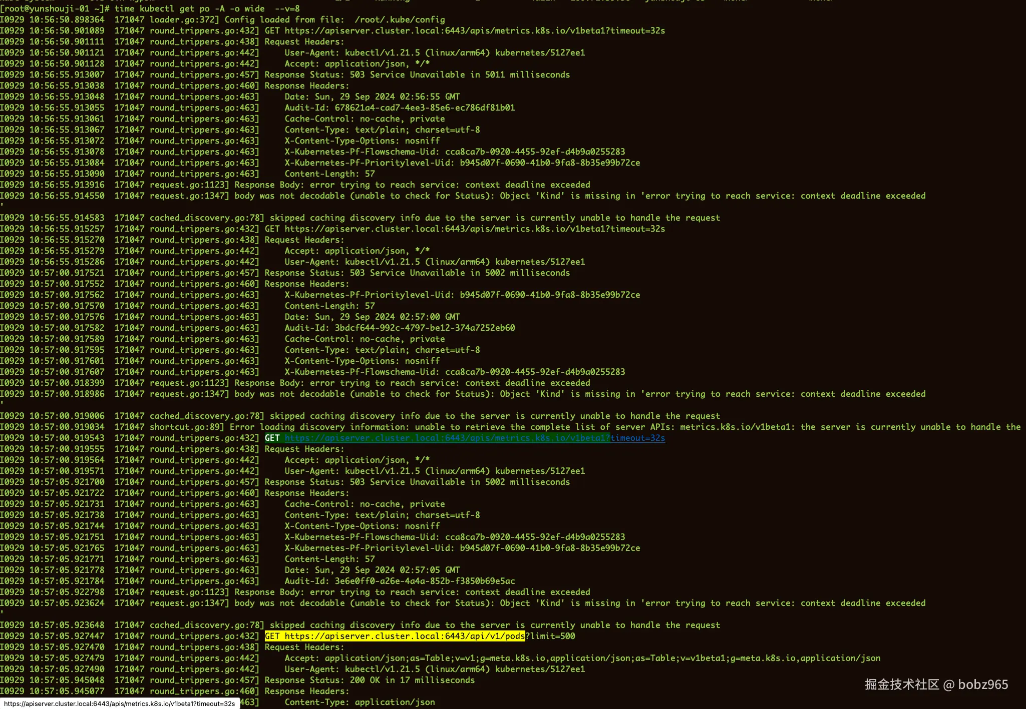
Task: Click the URL preview tooltip at bottom-left
Action: pyautogui.click(x=120, y=703)
